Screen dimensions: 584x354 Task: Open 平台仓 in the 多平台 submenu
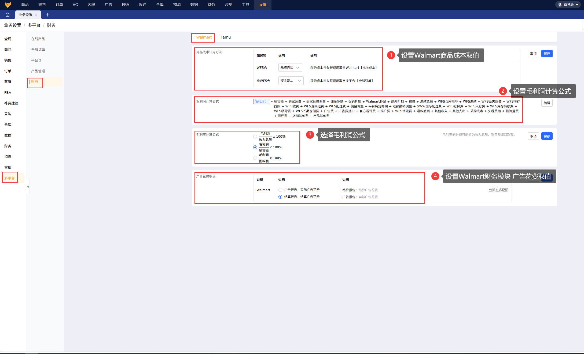click(36, 60)
